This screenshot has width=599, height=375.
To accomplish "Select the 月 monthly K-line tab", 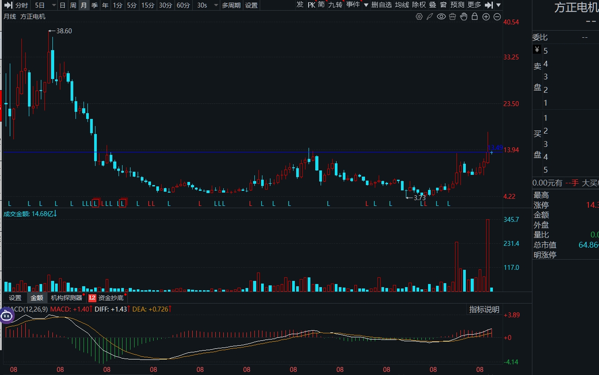I will [83, 5].
